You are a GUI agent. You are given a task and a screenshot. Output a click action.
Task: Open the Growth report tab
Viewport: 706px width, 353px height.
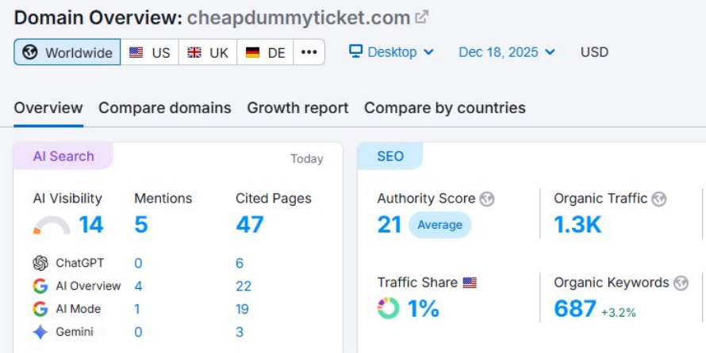[x=297, y=108]
